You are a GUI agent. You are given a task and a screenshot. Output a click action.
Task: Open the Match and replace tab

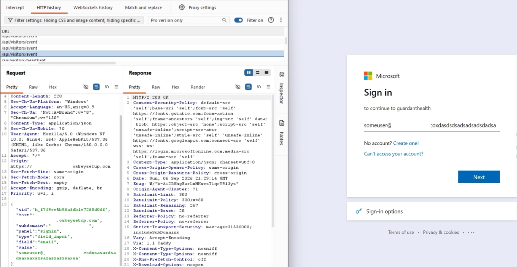pyautogui.click(x=143, y=8)
